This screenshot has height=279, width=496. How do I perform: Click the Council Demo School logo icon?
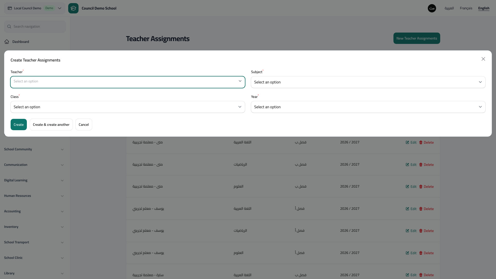73,8
